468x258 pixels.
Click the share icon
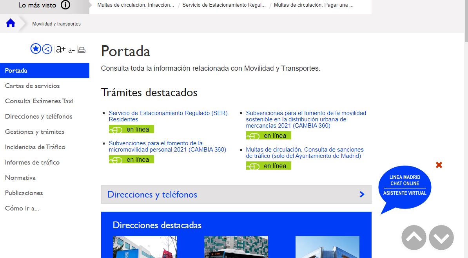point(47,49)
